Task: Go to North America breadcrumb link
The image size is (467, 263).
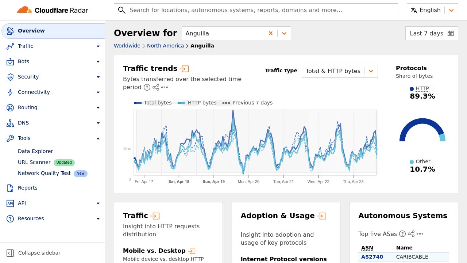Action: click(165, 46)
